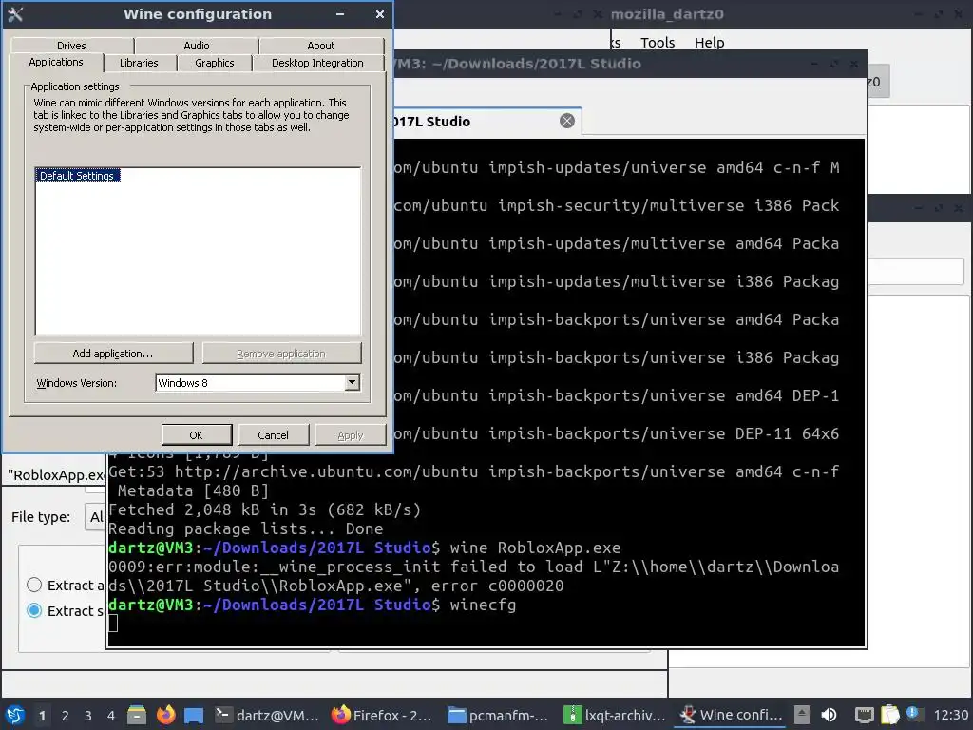
Task: Close the terminal window titled 2017L Studio
Action: click(x=854, y=64)
